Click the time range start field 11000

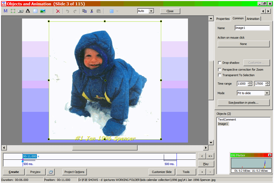click(242, 84)
